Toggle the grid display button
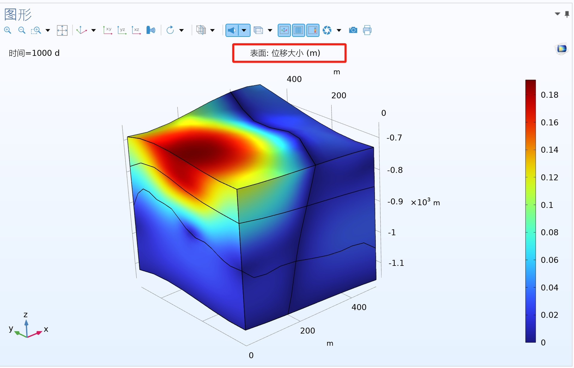Screen dimensions: 574x368 tap(298, 30)
